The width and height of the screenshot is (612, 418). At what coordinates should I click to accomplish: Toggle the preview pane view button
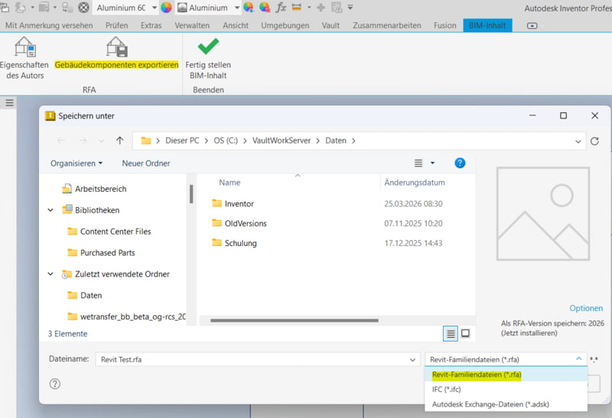[465, 333]
